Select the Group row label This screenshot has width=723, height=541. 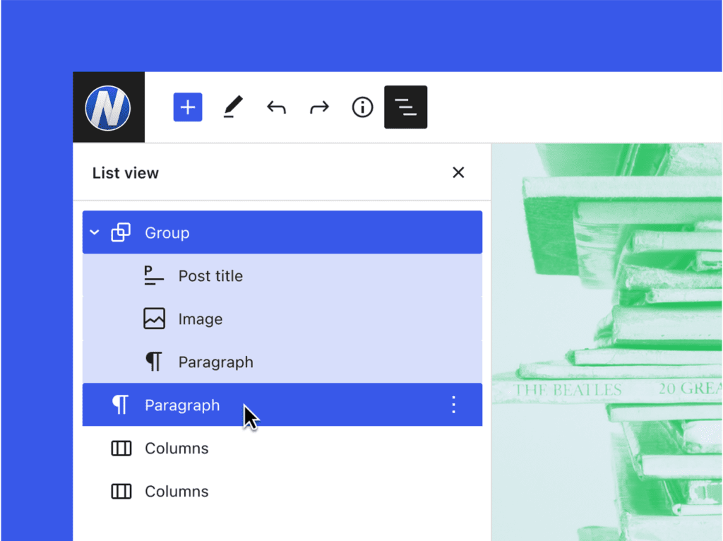tap(167, 233)
